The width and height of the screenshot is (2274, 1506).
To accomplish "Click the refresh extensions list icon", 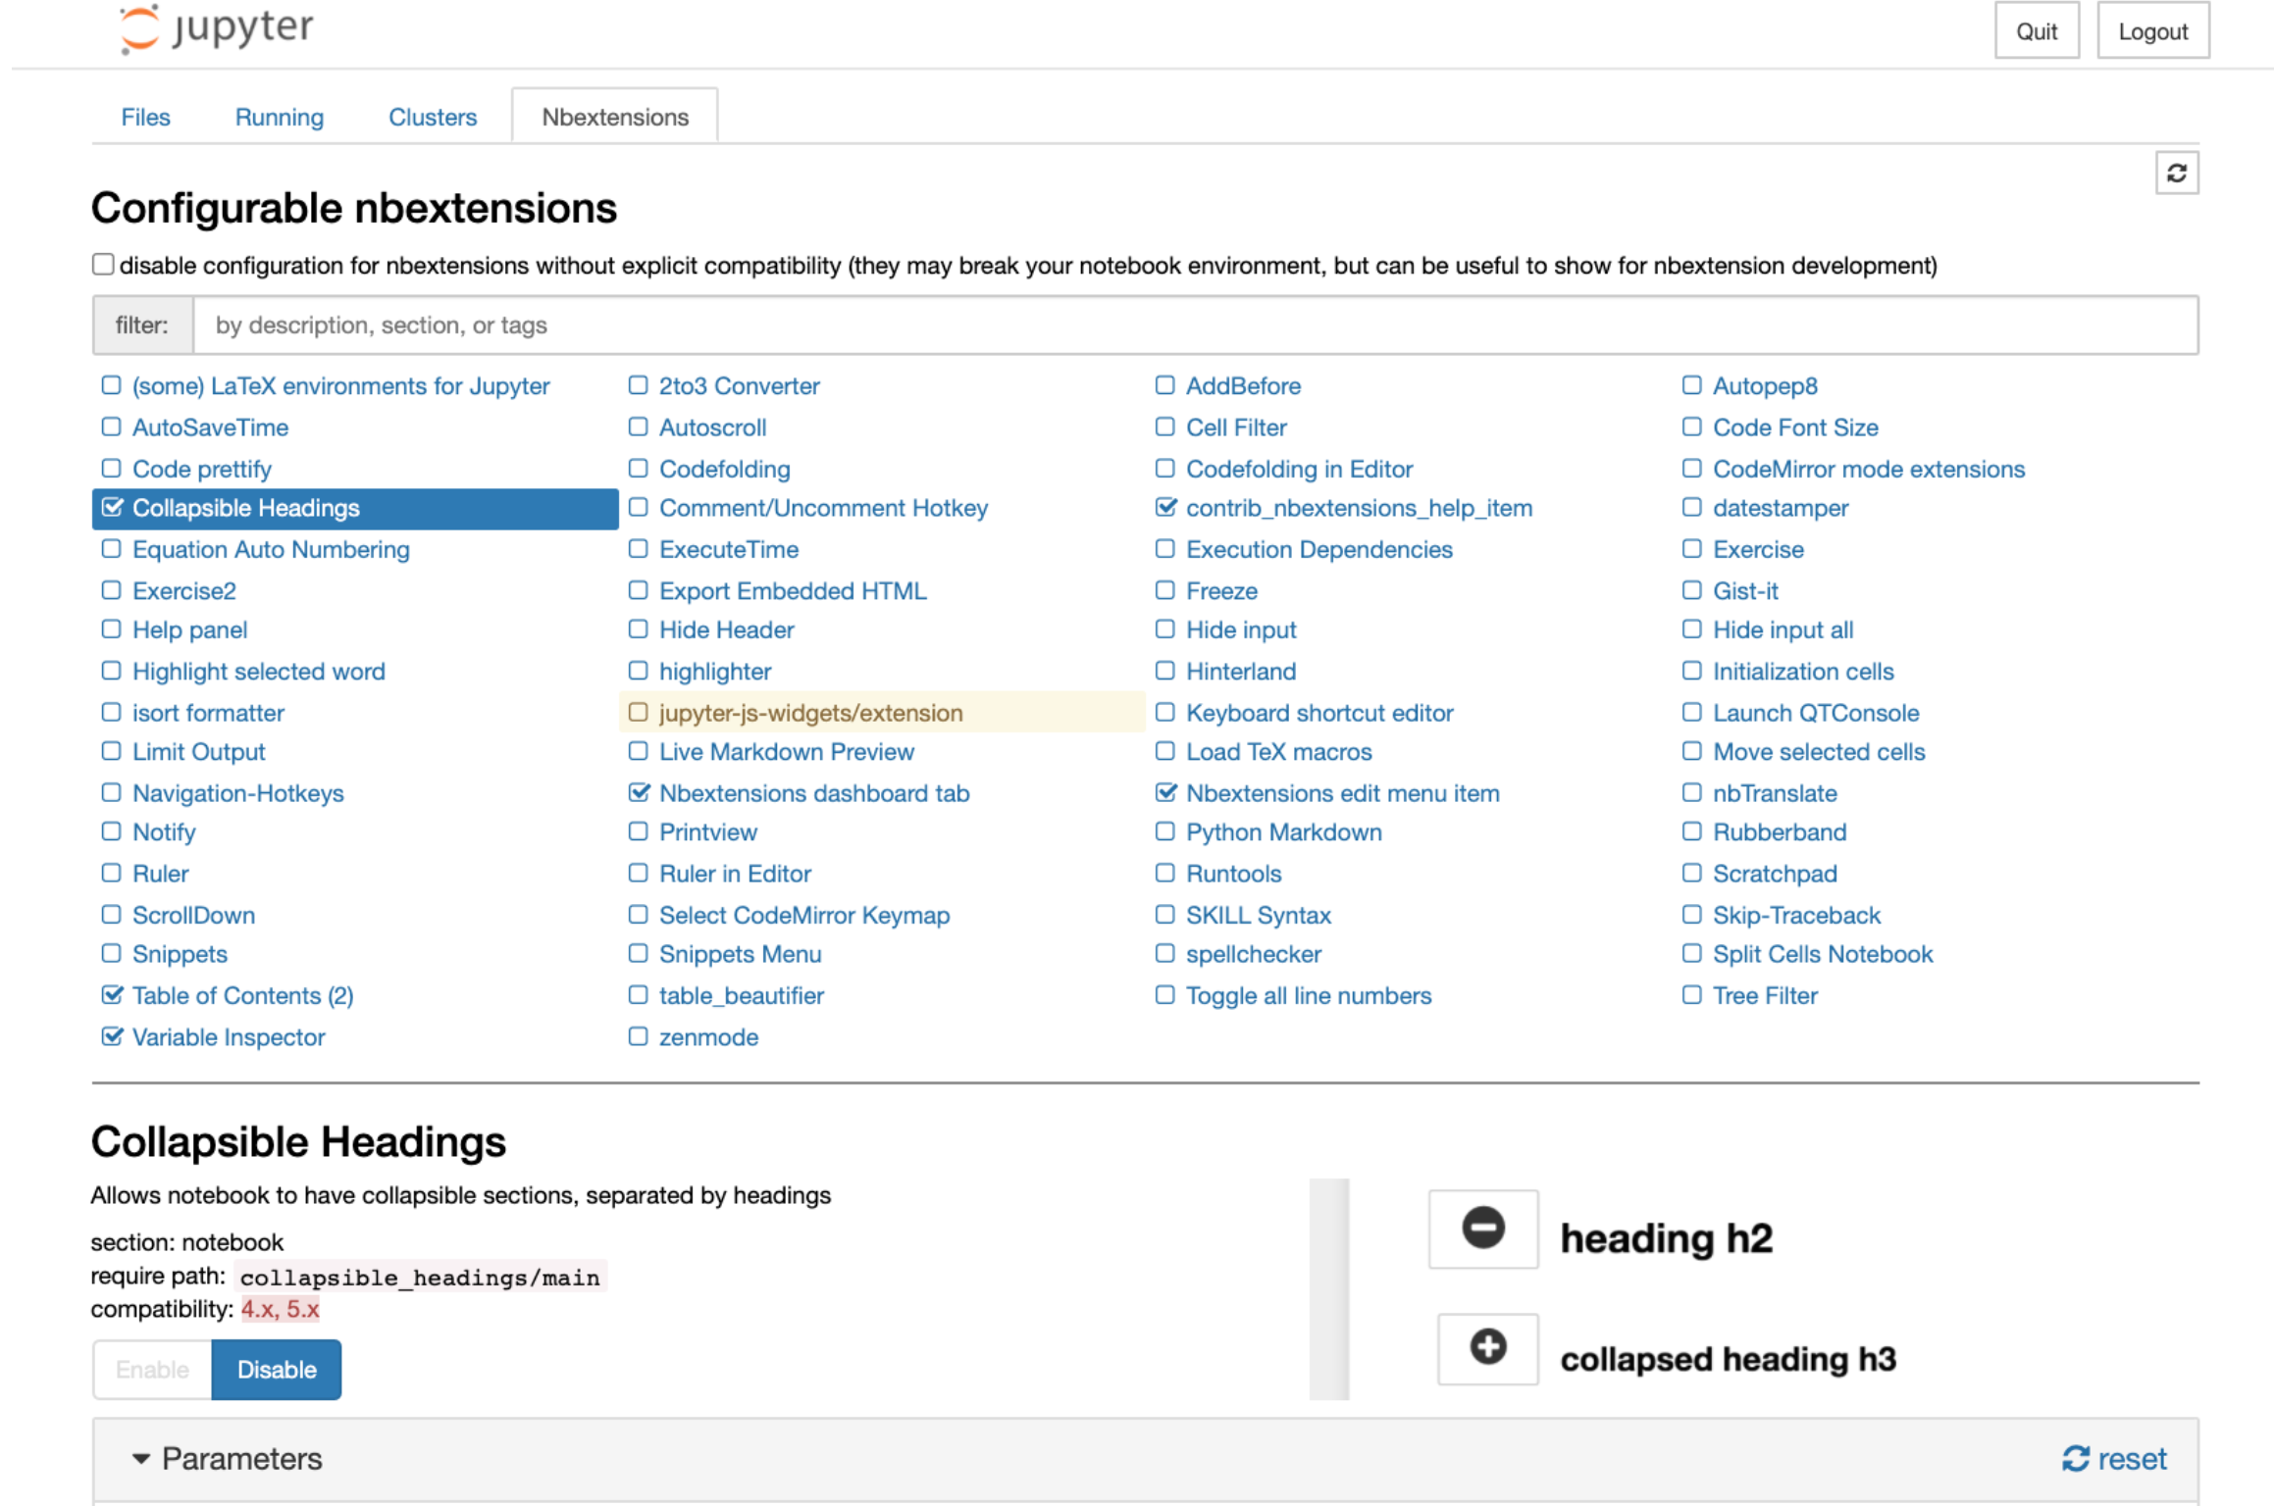I will (2176, 174).
